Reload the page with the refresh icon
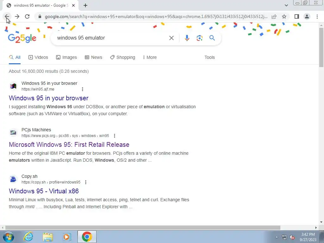This screenshot has height=243, width=324. point(27,16)
